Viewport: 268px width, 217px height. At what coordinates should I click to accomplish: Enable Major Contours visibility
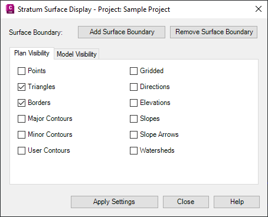(x=21, y=119)
